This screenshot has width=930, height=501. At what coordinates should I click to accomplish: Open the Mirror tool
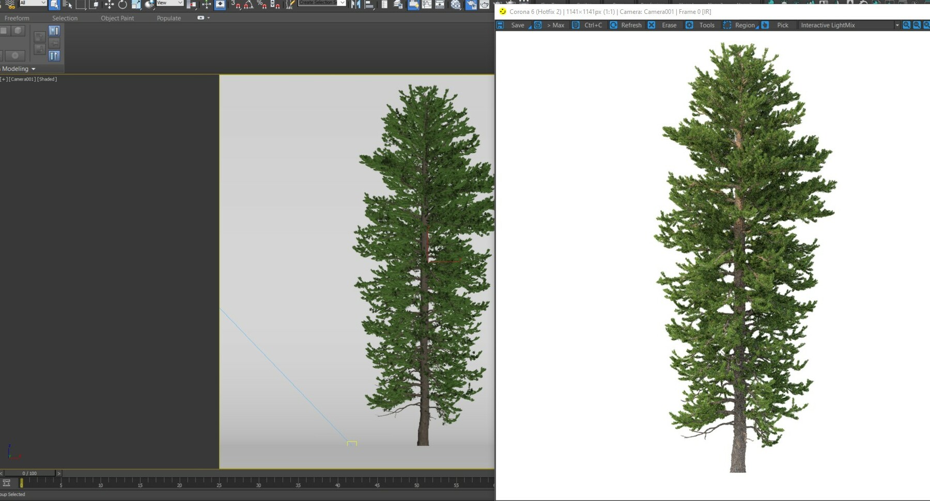(356, 5)
